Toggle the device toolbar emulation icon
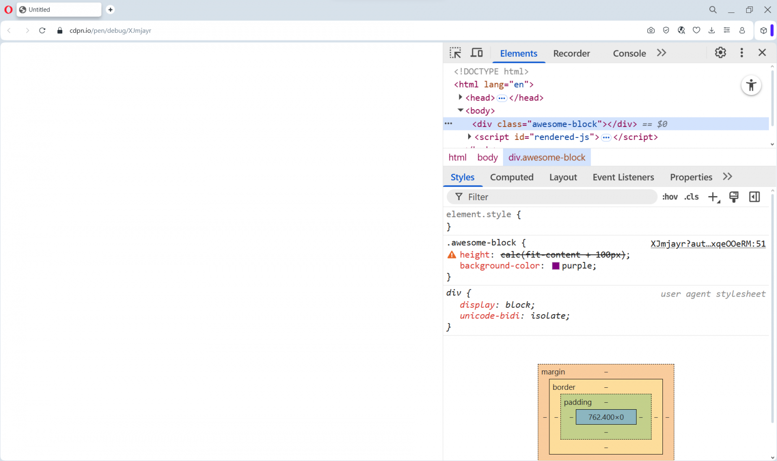 (x=477, y=53)
